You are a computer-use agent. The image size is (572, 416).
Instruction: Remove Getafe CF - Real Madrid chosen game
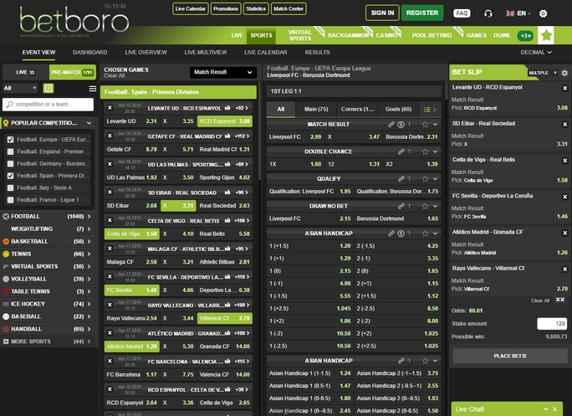(x=110, y=136)
